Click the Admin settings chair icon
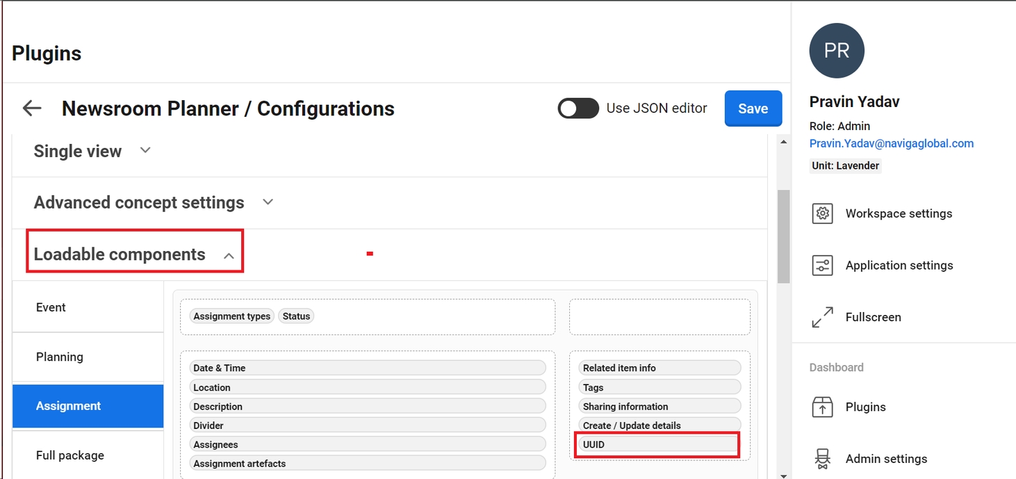Image resolution: width=1016 pixels, height=479 pixels. coord(822,459)
